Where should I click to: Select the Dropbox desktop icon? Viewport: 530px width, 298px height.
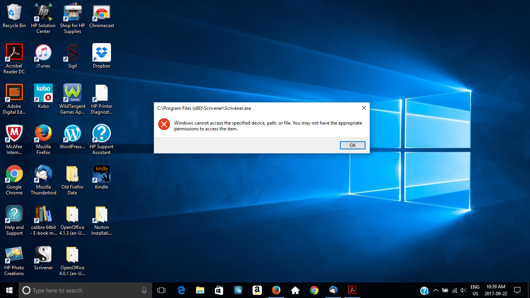(x=102, y=56)
